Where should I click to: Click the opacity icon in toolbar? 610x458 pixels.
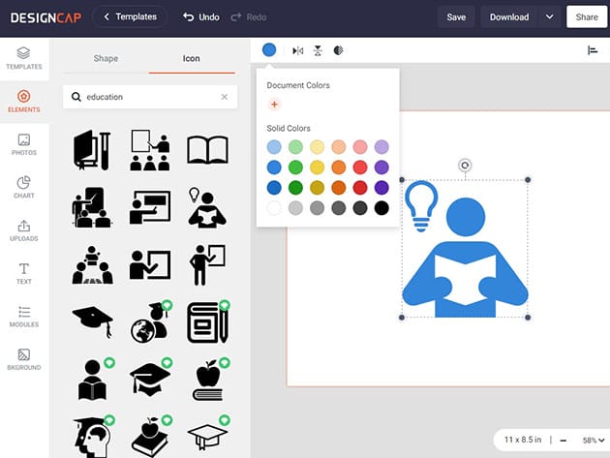tap(338, 50)
